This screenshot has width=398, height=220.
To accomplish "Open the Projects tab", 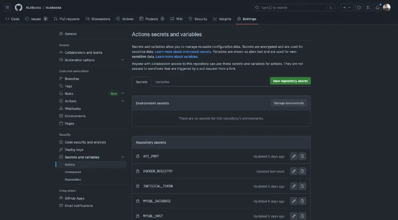I will 152,19.
